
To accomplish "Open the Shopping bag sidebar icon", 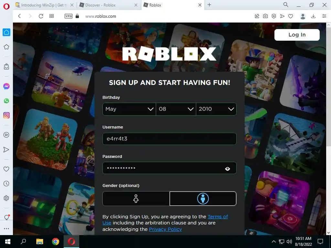I will click(6, 67).
